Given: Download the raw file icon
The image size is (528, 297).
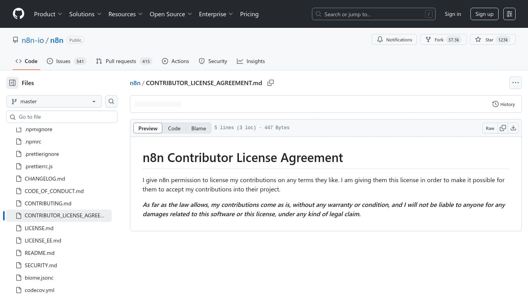Looking at the screenshot, I should click(x=513, y=128).
